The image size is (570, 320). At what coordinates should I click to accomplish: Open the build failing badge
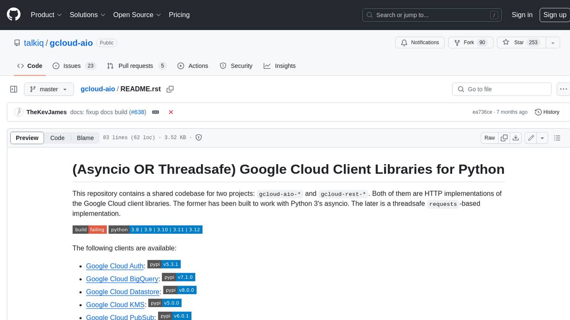[x=90, y=230]
